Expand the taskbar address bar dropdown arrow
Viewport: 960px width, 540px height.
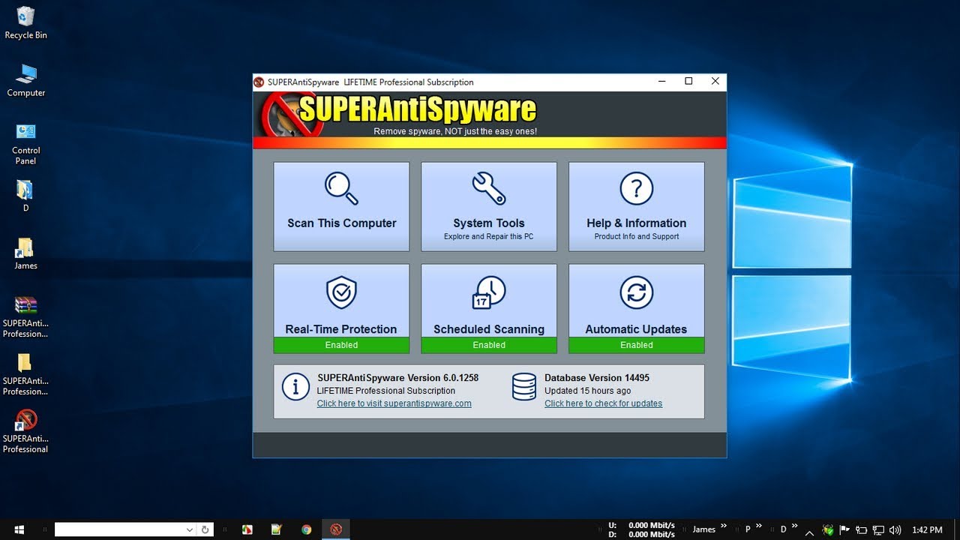pos(190,529)
